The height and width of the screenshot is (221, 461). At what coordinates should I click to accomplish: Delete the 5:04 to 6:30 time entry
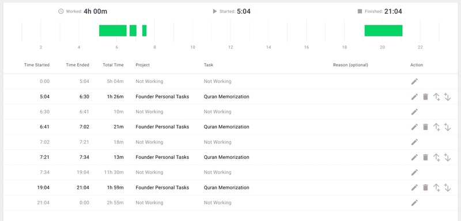pos(425,97)
